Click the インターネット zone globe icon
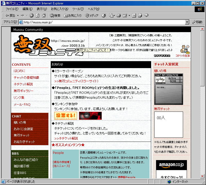The image size is (206, 185). [169, 182]
